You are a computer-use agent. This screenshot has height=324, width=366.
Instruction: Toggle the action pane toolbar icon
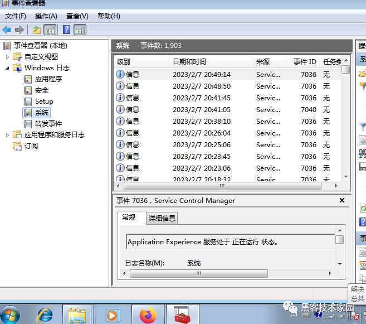[x=80, y=30]
